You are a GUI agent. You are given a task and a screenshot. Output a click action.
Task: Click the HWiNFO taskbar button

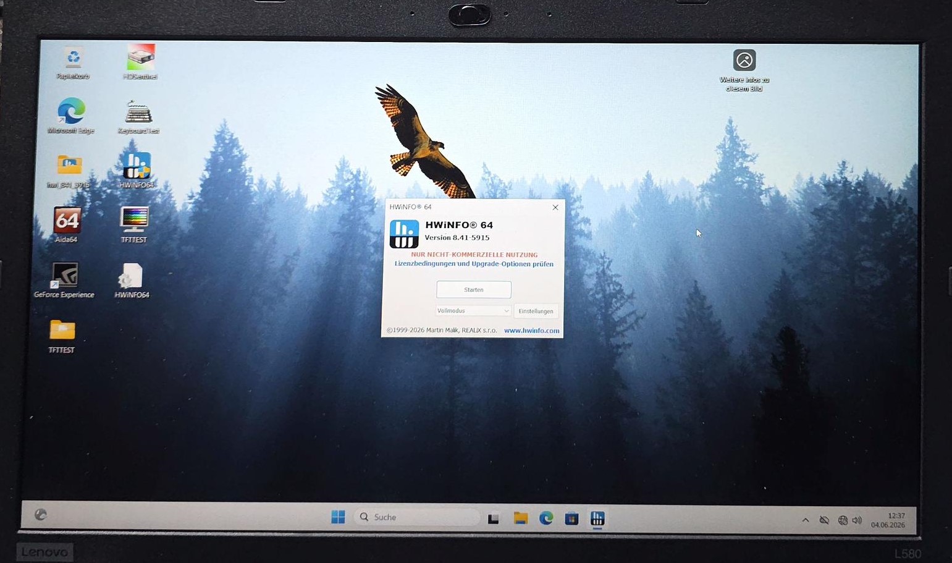click(x=597, y=519)
